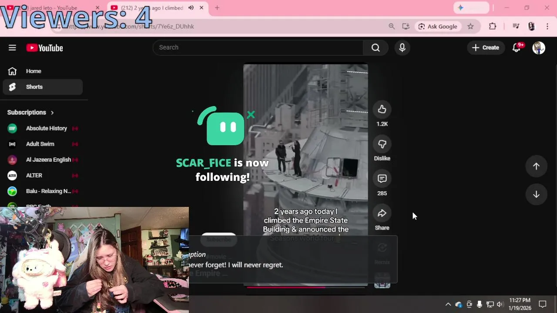Open new tab with plus button
557x313 pixels.
217,8
